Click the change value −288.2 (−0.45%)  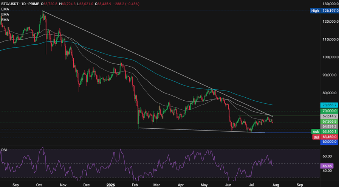[127, 4]
